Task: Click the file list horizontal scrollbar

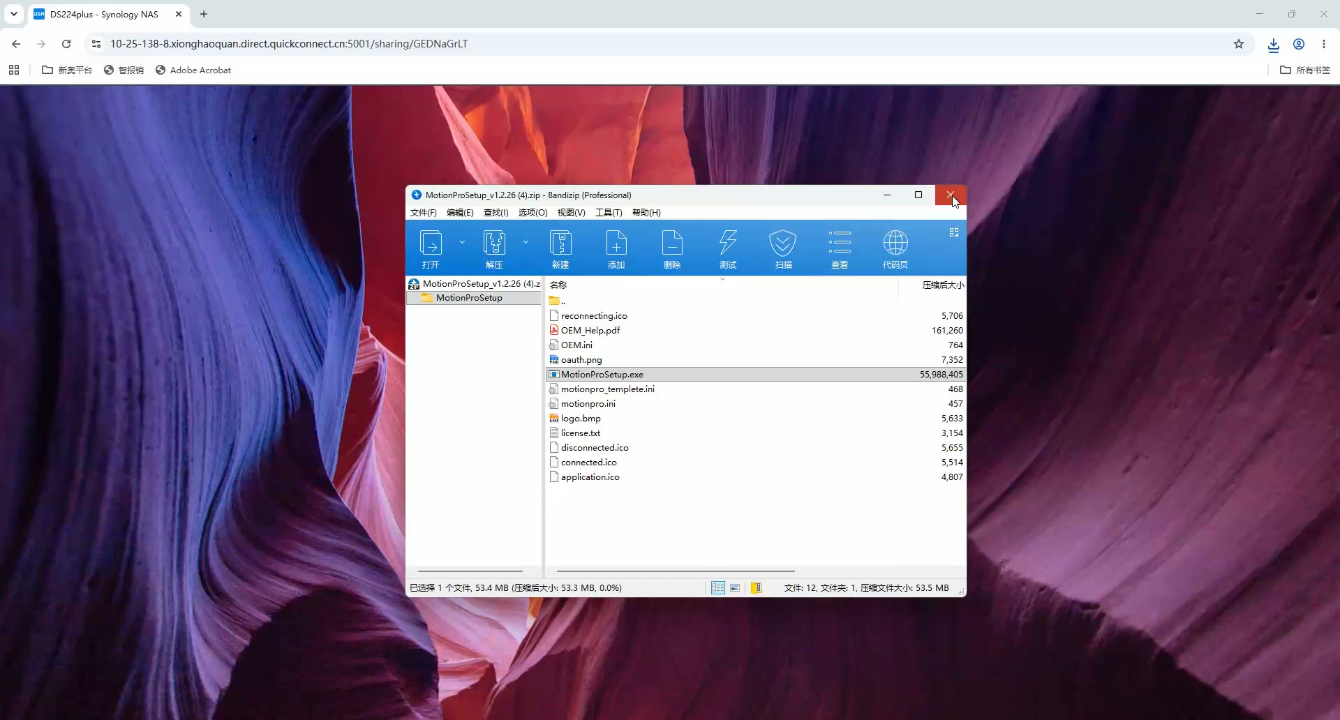Action: (676, 571)
